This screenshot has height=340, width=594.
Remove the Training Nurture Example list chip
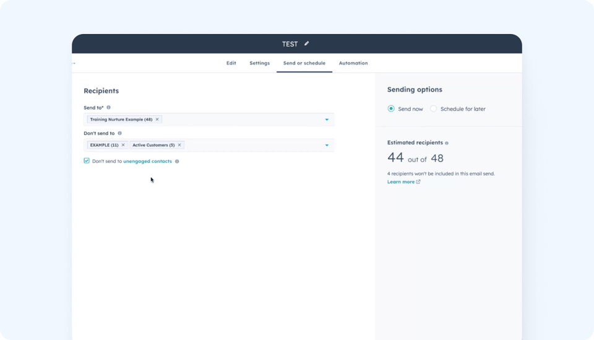pos(157,120)
